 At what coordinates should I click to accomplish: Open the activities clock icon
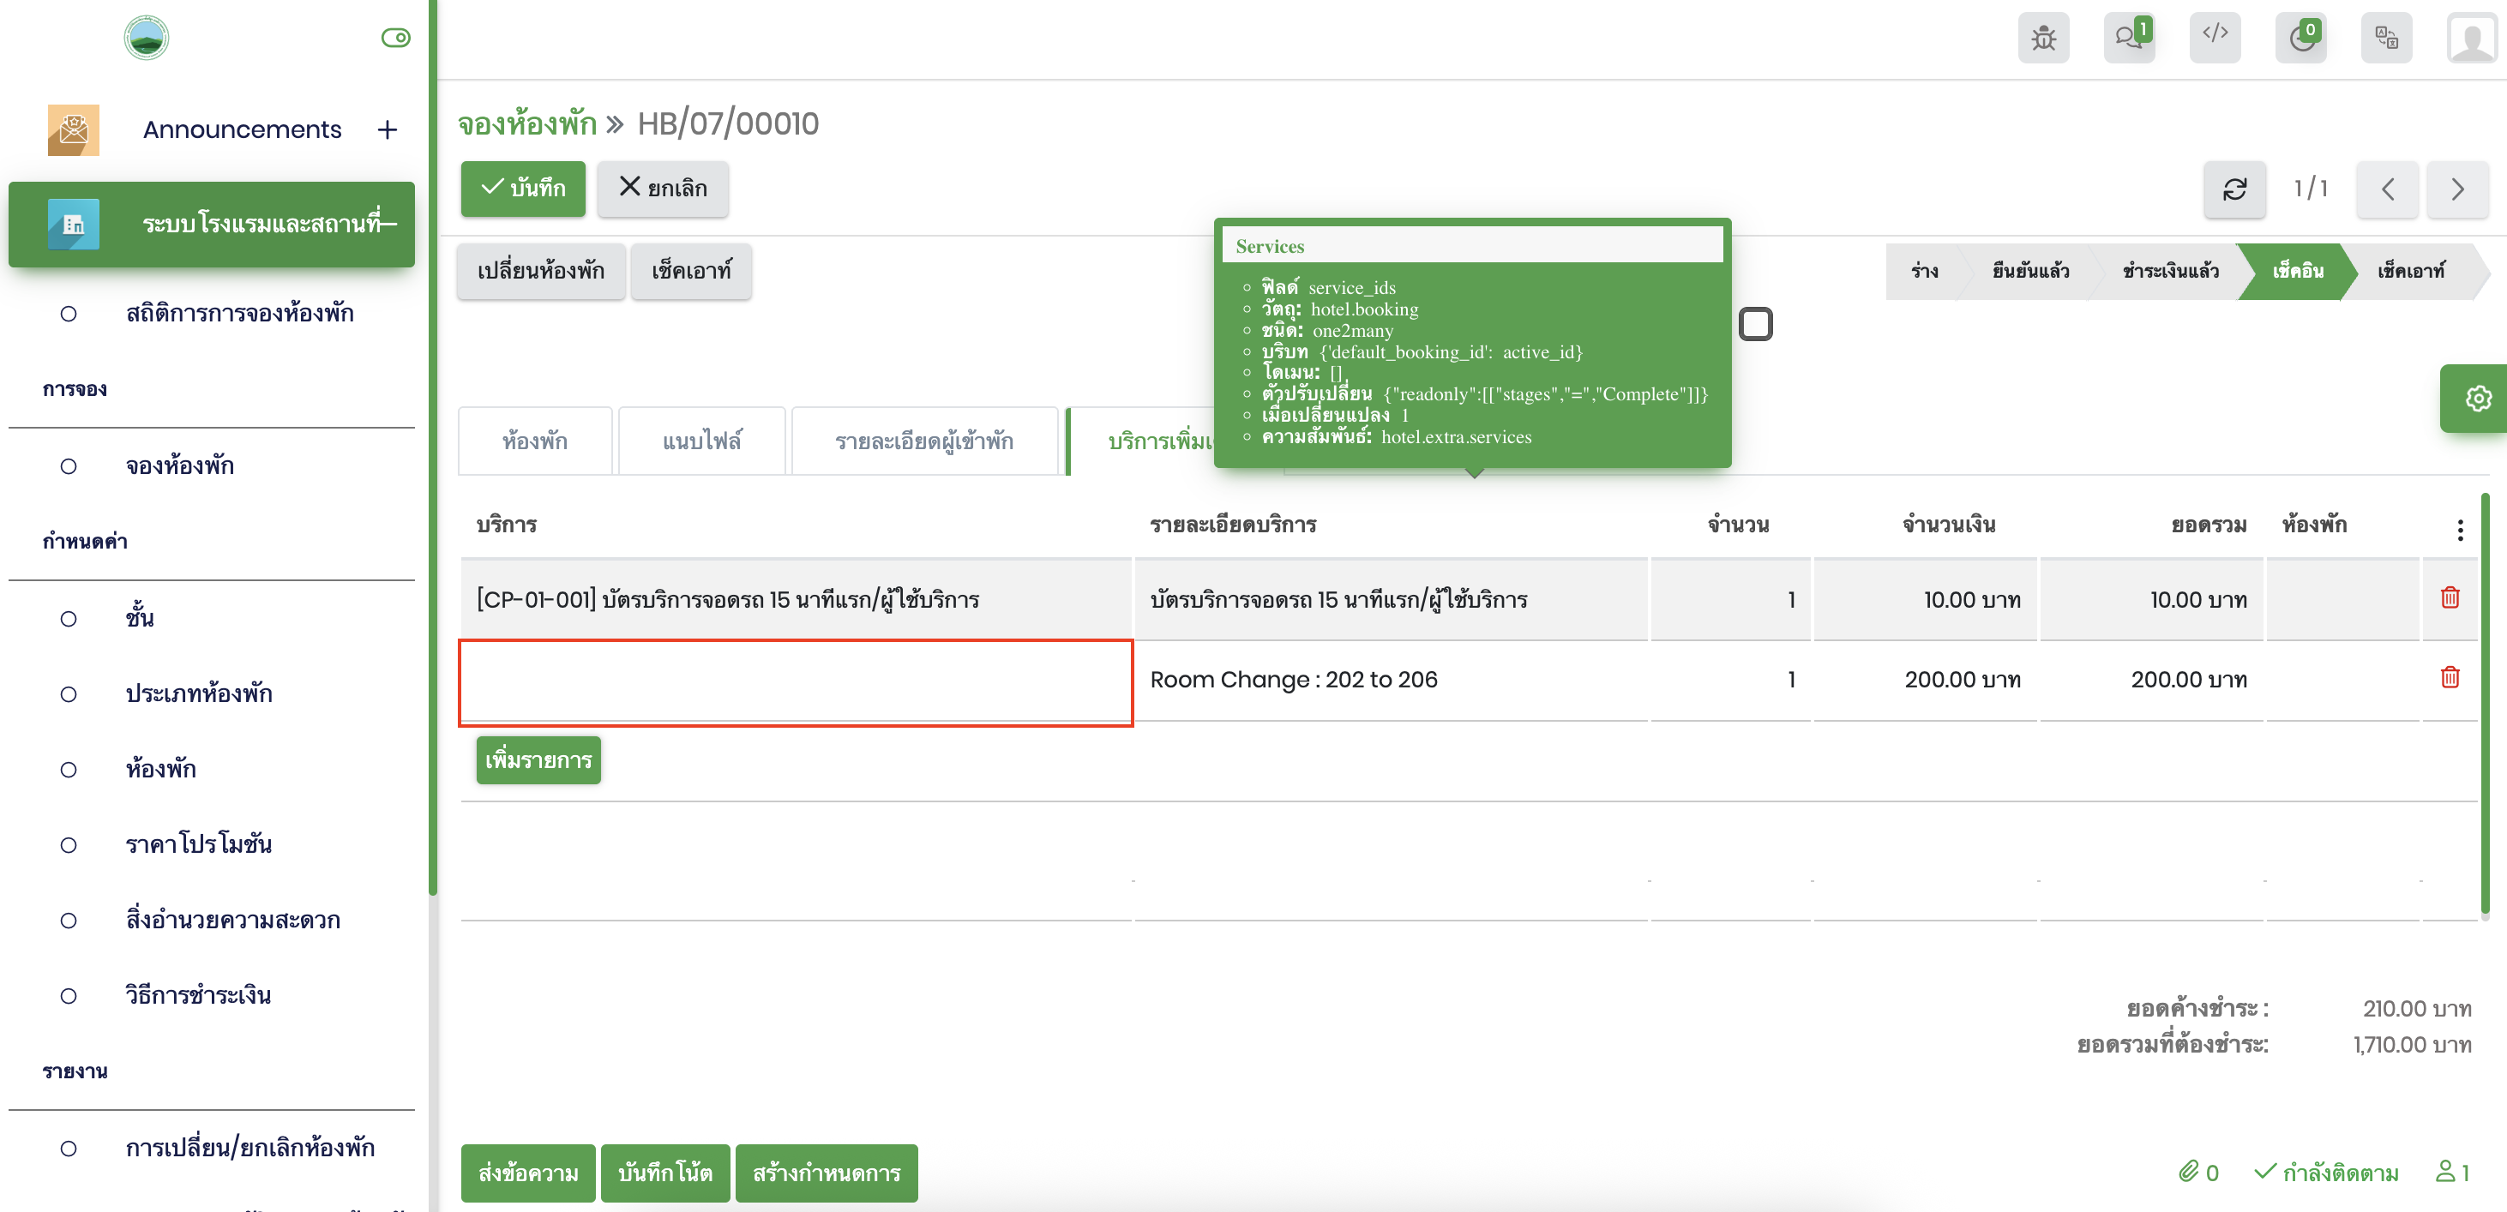2300,38
